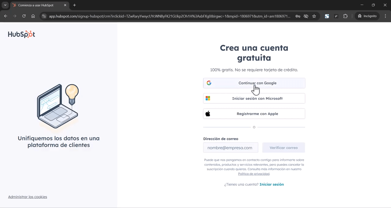Focus the Dirección de correo field

click(231, 148)
